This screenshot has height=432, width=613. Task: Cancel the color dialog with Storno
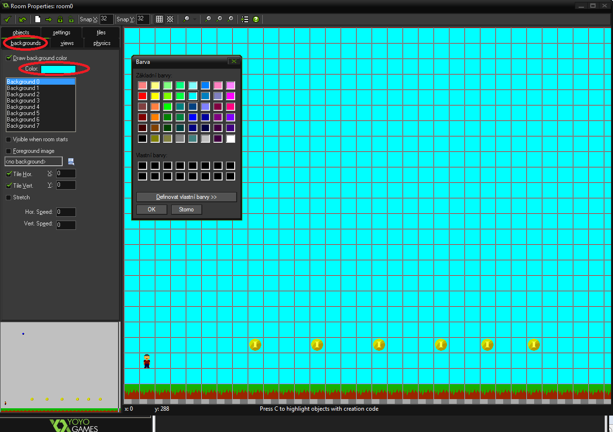[x=186, y=209]
